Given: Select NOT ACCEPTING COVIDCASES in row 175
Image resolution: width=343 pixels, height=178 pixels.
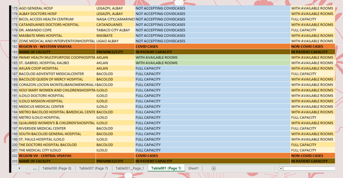Looking at the screenshot, I should point(213,8).
